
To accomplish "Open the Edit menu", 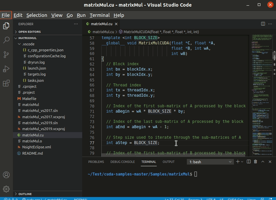I will [x=18, y=15].
